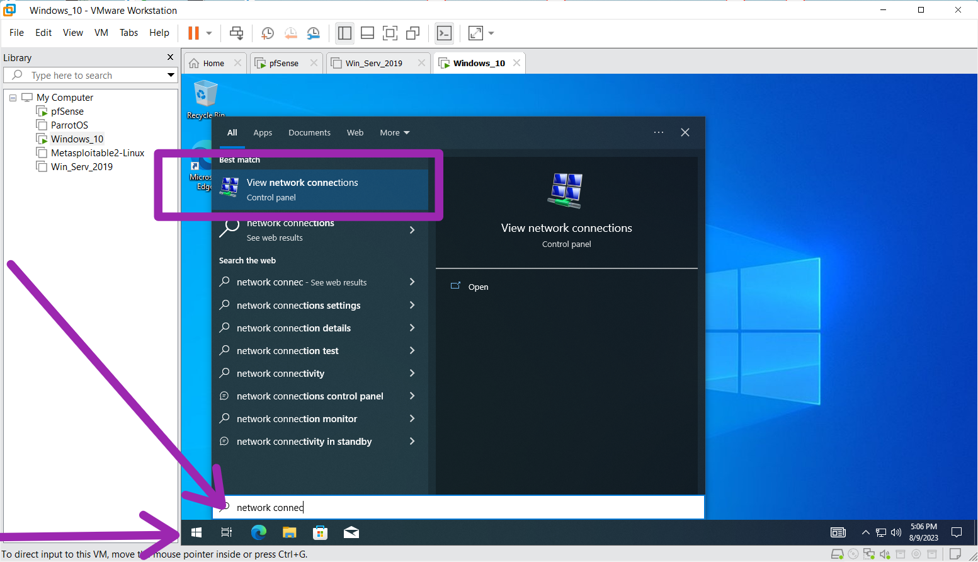
Task: Send Ctrl+Alt+Del to the virtual machine
Action: (236, 33)
